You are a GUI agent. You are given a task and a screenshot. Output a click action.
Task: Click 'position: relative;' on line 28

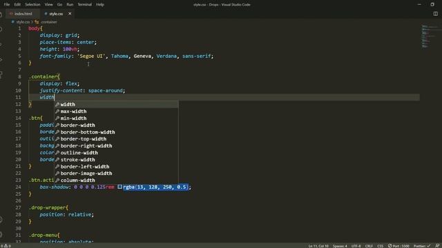coord(66,214)
